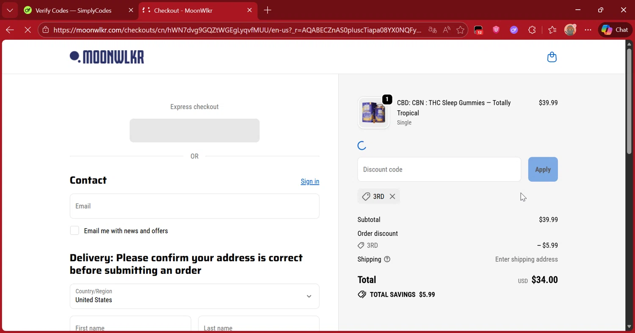This screenshot has width=635, height=333.
Task: Check Email me with news and offers
Action: tap(75, 231)
